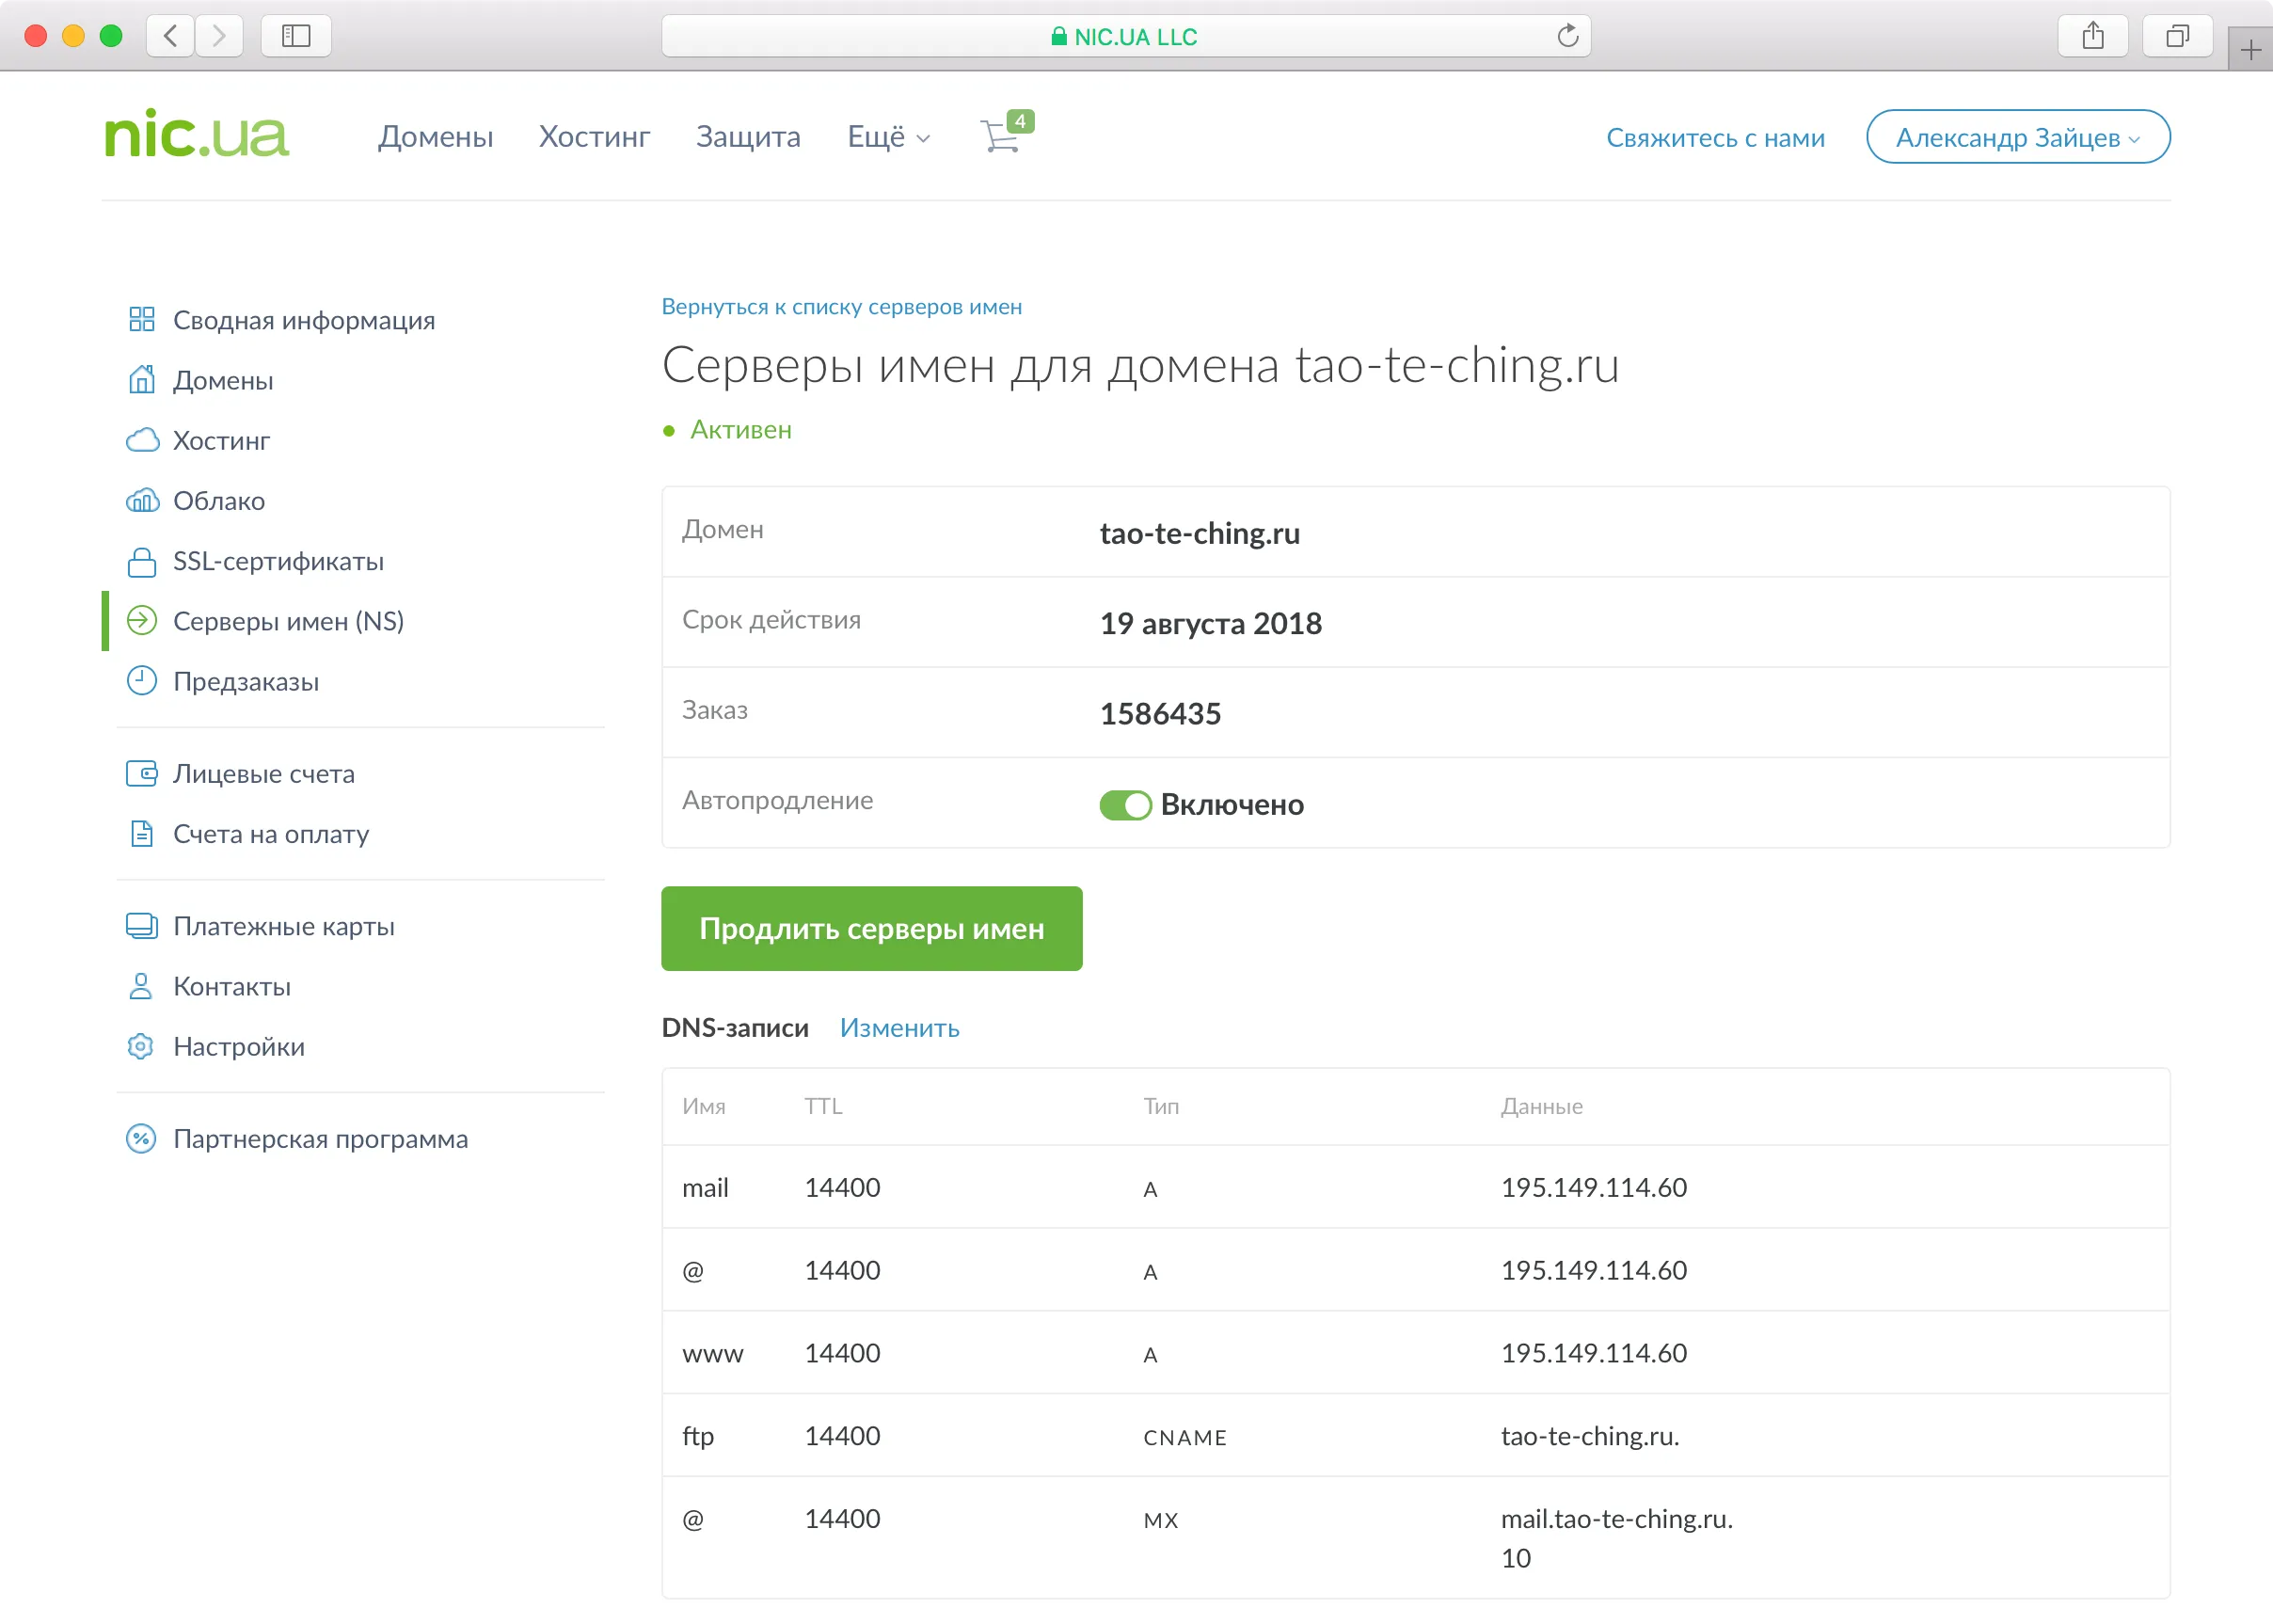2273x1624 pixels.
Task: Select the Сводная информация grid icon
Action: pos(142,319)
